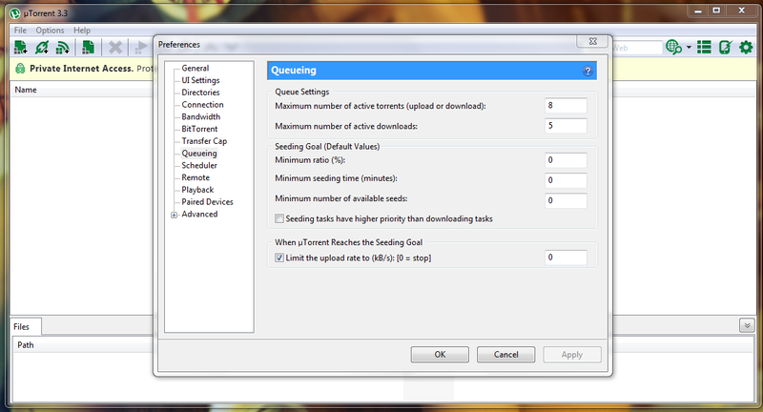
Task: Select Advanced in preferences tree
Action: pos(199,214)
